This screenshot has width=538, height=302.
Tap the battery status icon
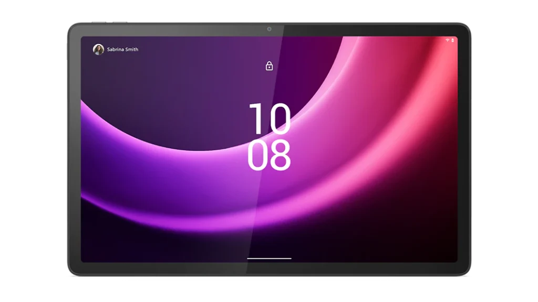[x=452, y=40]
